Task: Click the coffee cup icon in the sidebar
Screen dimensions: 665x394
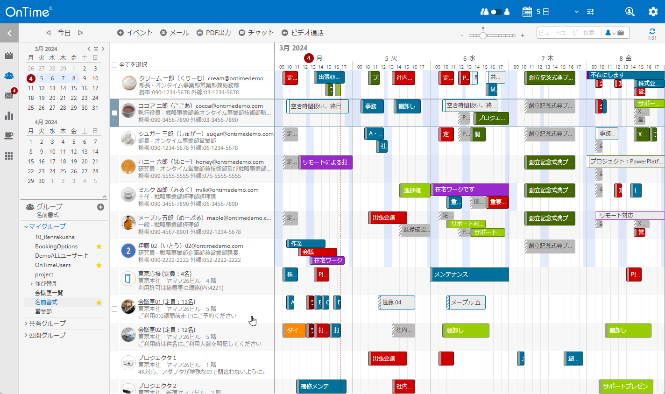Action: pyautogui.click(x=9, y=136)
